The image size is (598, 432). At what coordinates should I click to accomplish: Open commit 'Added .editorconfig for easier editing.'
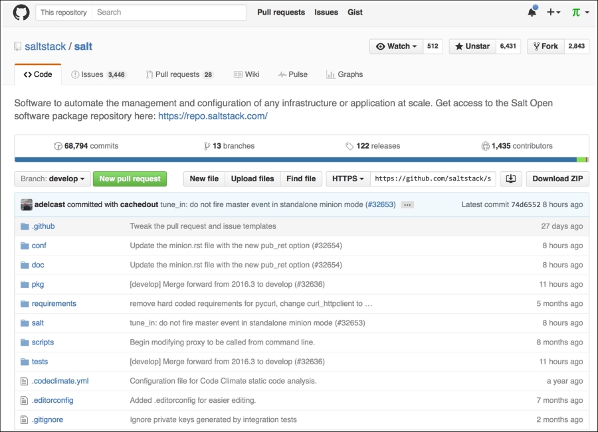[193, 400]
